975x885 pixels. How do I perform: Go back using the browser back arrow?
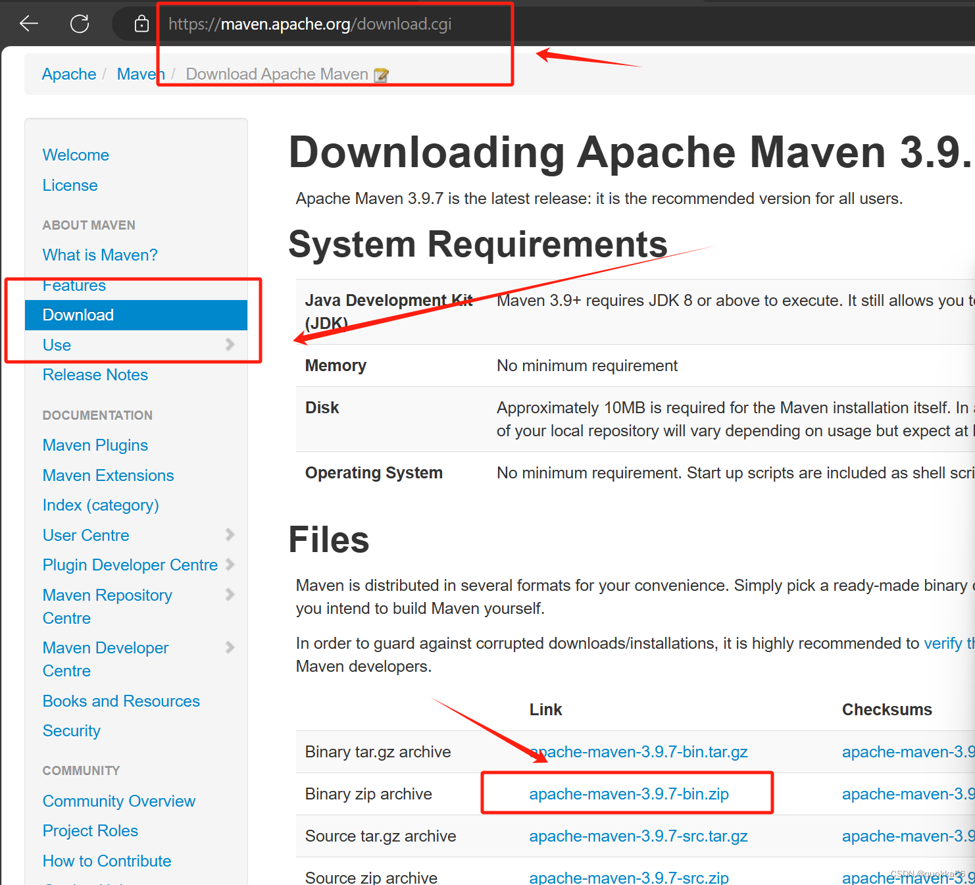click(x=29, y=24)
